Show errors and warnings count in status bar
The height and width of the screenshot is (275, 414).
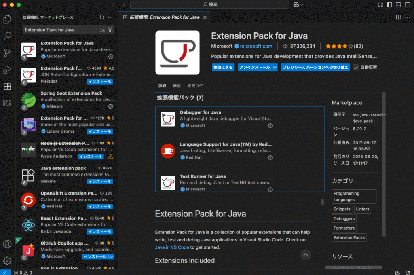23,273
